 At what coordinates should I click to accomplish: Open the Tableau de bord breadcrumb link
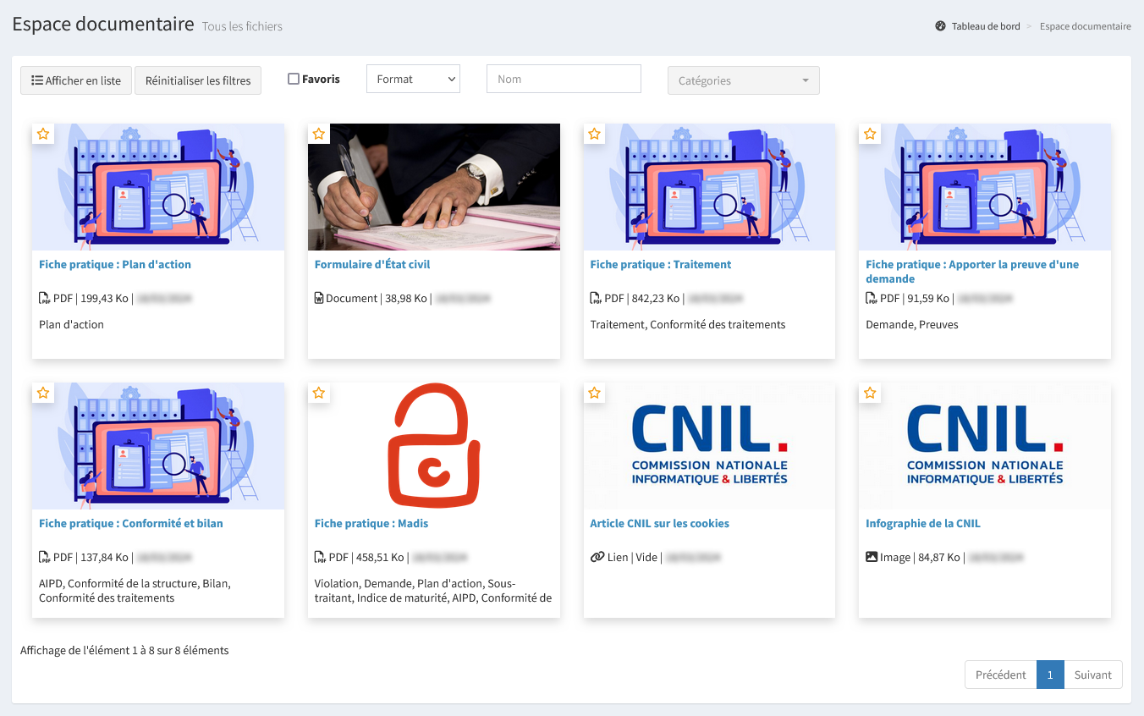point(985,26)
